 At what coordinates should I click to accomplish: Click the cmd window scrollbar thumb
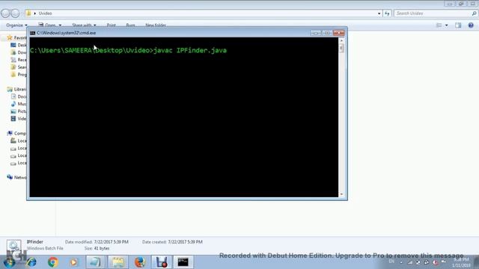(341, 48)
